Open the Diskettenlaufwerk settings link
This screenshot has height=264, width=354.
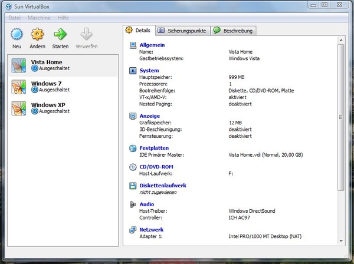[163, 186]
